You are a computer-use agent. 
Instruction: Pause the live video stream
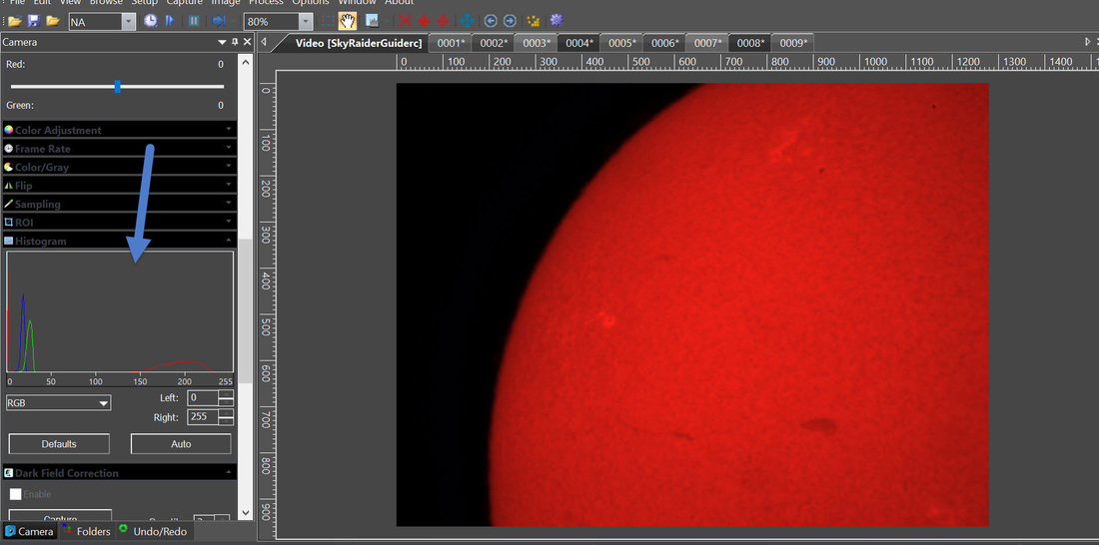(194, 21)
